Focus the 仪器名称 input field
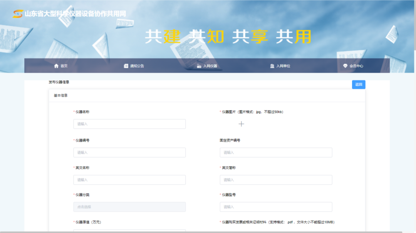Viewport: 416px width, 233px height. [x=129, y=124]
